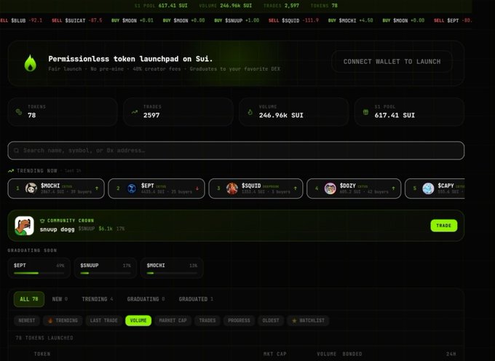
Task: Switch to the Trending 4 tab
Action: point(98,299)
